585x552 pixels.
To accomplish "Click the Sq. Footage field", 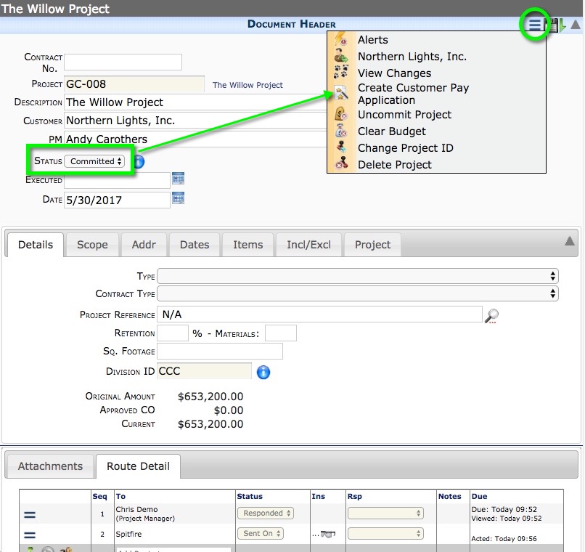I will coord(220,352).
